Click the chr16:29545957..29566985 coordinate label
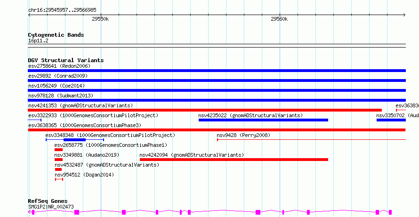 click(62, 10)
